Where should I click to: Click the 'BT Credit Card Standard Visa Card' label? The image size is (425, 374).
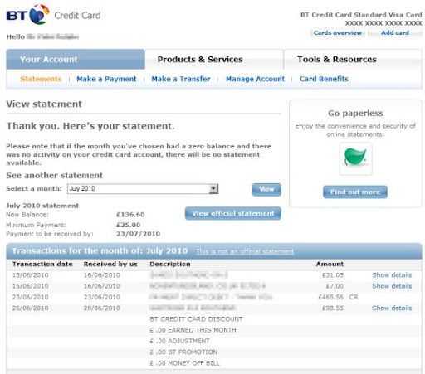pyautogui.click(x=361, y=15)
